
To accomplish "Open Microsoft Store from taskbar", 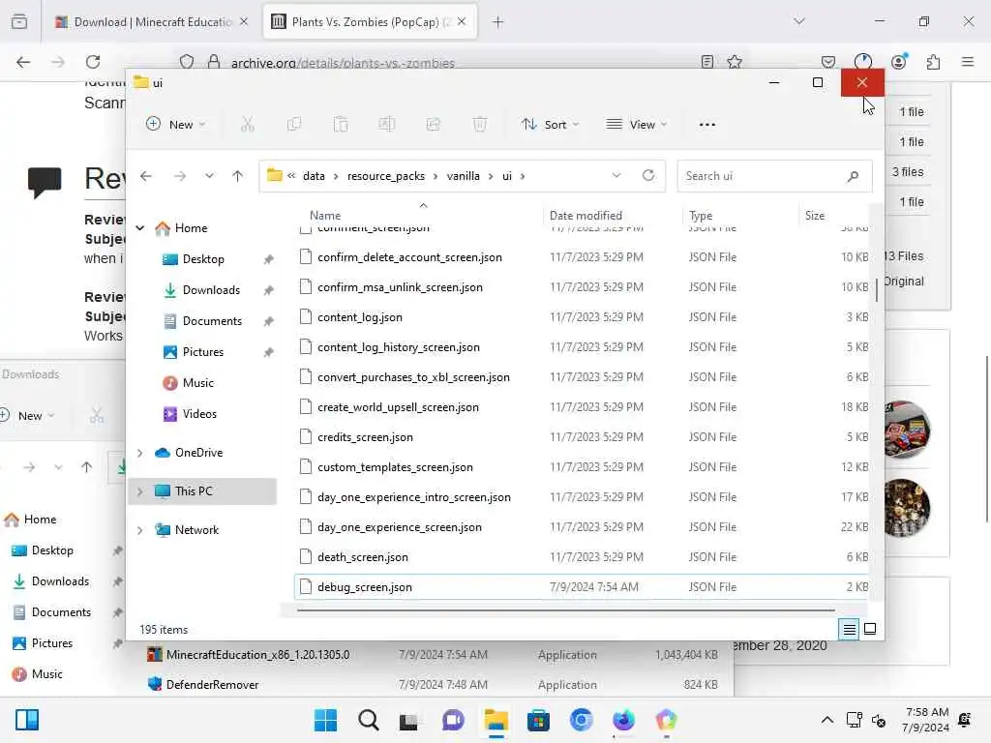I will pyautogui.click(x=538, y=720).
